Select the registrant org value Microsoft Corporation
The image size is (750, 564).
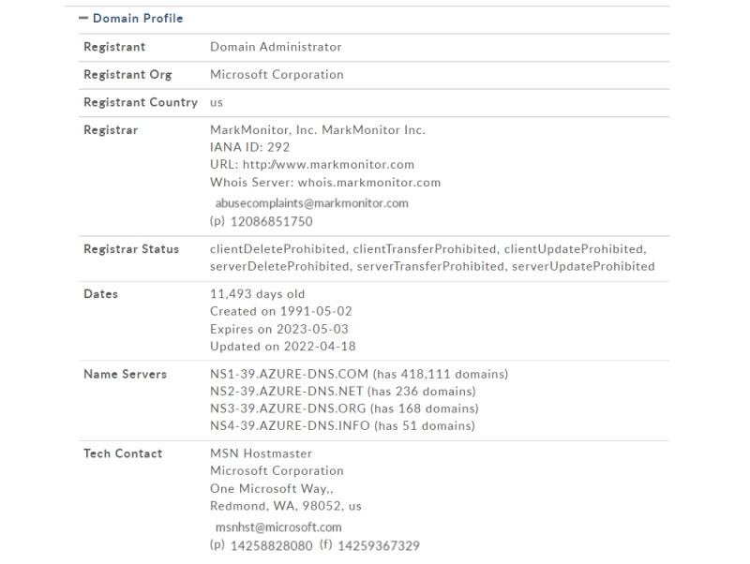277,75
